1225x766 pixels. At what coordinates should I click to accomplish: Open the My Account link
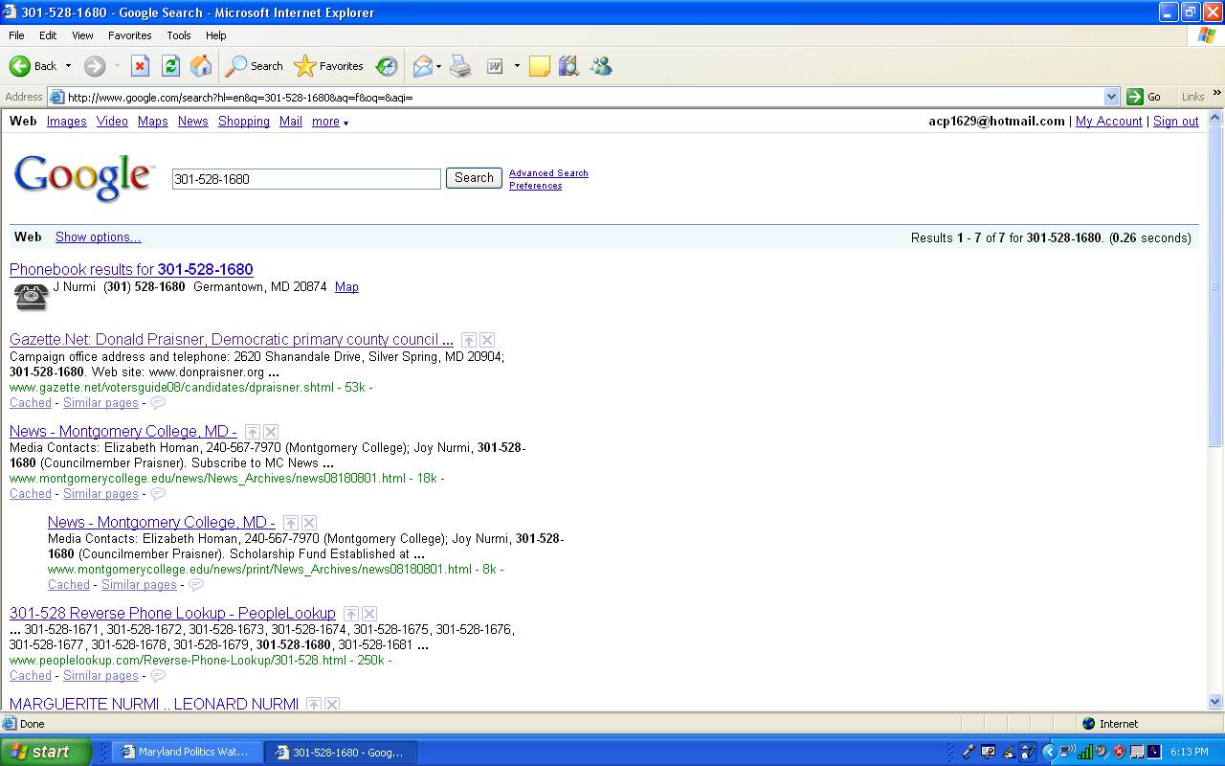(x=1109, y=122)
